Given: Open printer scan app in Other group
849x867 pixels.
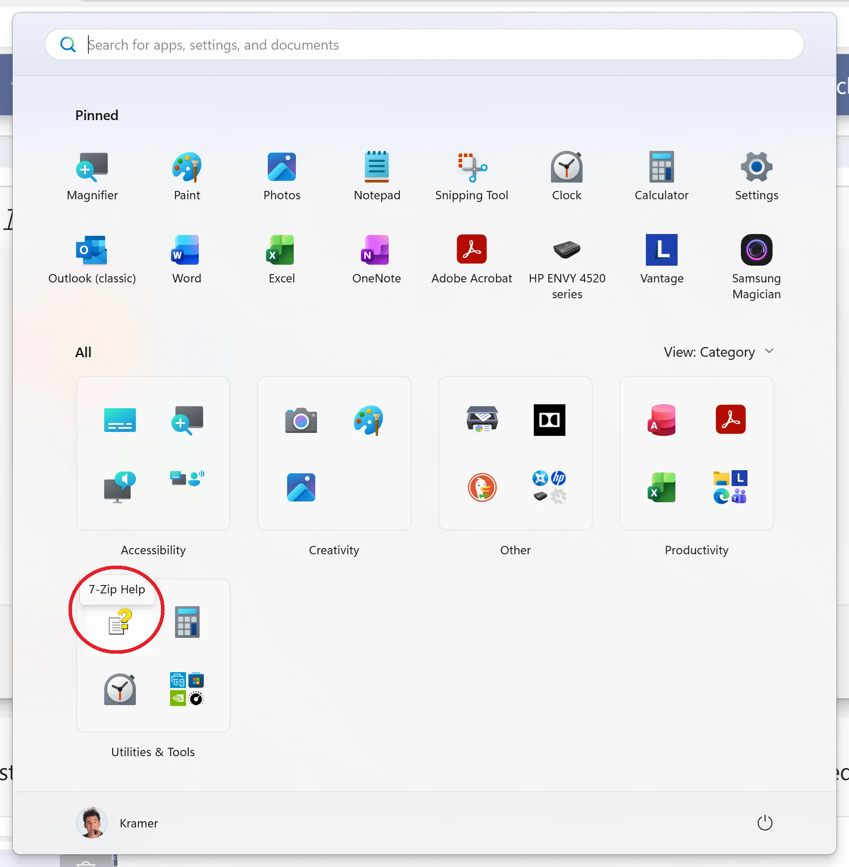Looking at the screenshot, I should (482, 420).
